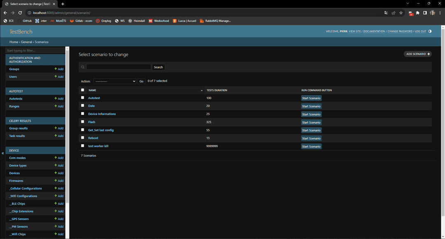Viewport: 445px width, 239px height.
Task: Sort by the Tests Duration column header
Action: pyautogui.click(x=217, y=90)
